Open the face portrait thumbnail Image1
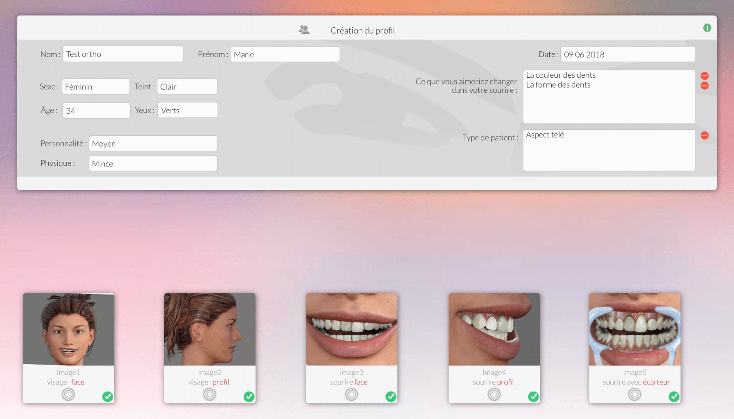 pos(68,329)
